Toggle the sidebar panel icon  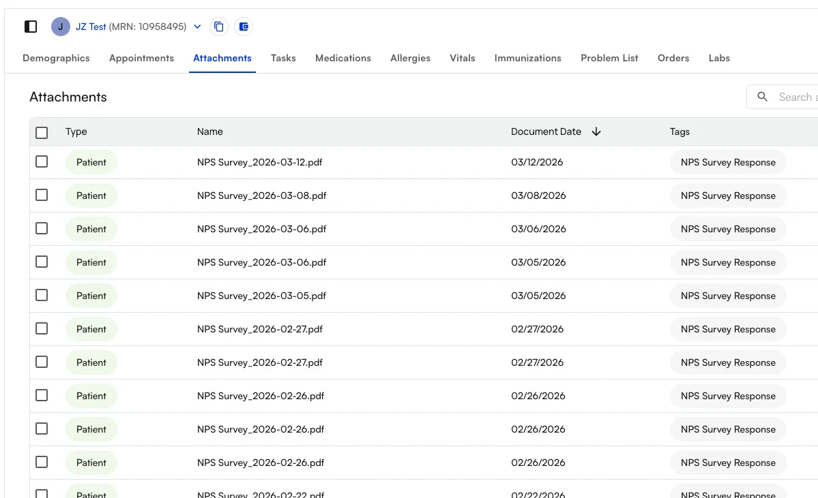pyautogui.click(x=31, y=27)
